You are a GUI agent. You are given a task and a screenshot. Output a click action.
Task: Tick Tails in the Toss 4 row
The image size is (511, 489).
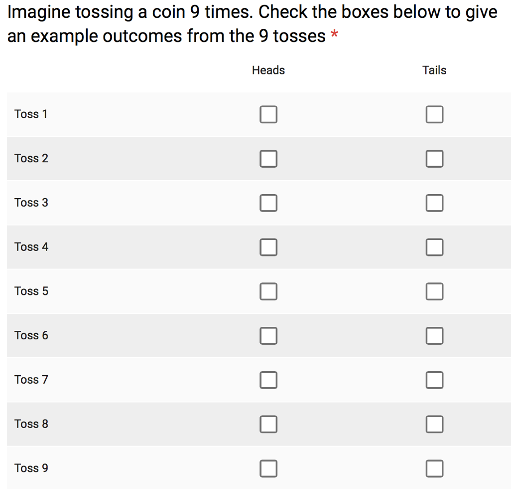coord(434,247)
